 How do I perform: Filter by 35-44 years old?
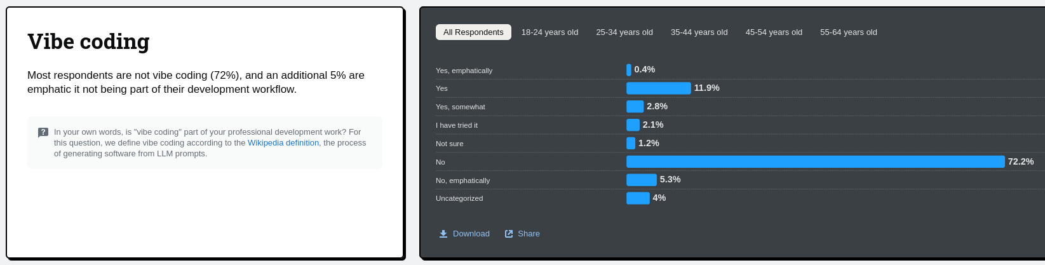click(699, 32)
